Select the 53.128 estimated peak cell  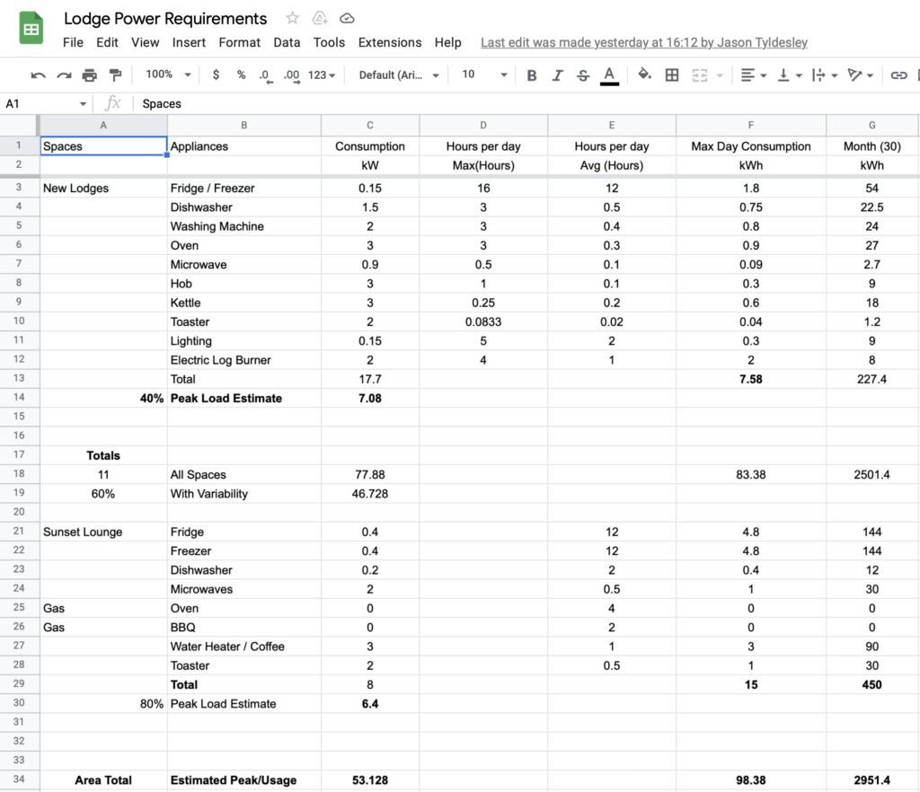(x=369, y=780)
